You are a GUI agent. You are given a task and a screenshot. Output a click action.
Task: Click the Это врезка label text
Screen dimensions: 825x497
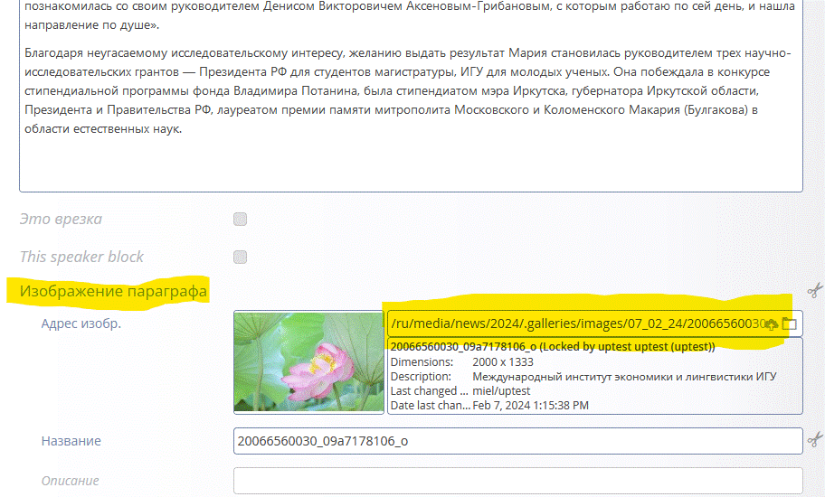[x=62, y=219]
